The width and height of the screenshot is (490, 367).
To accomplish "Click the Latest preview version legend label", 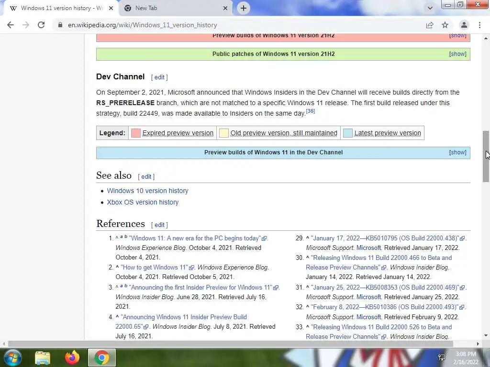I will [388, 133].
